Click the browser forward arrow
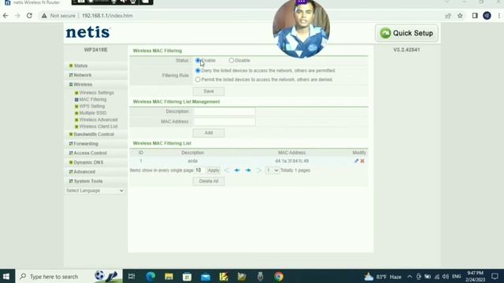 (17, 16)
